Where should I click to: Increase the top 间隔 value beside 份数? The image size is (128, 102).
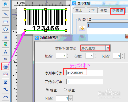tap(122, 55)
